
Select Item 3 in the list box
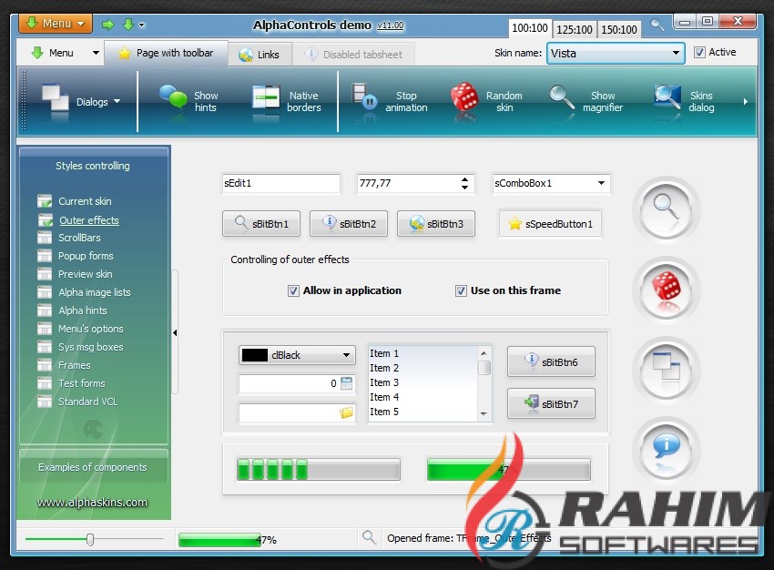[x=384, y=382]
